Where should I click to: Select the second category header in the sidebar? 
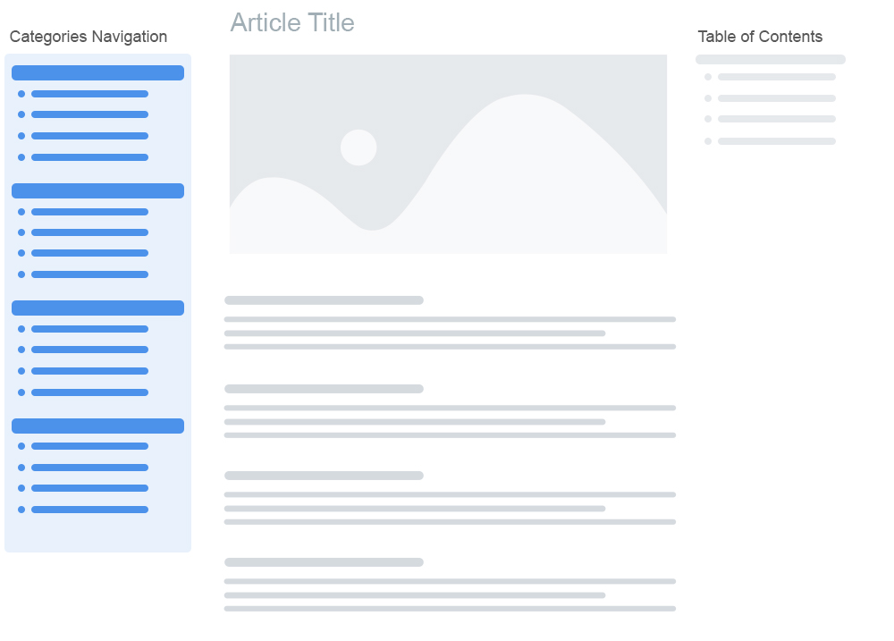point(97,191)
